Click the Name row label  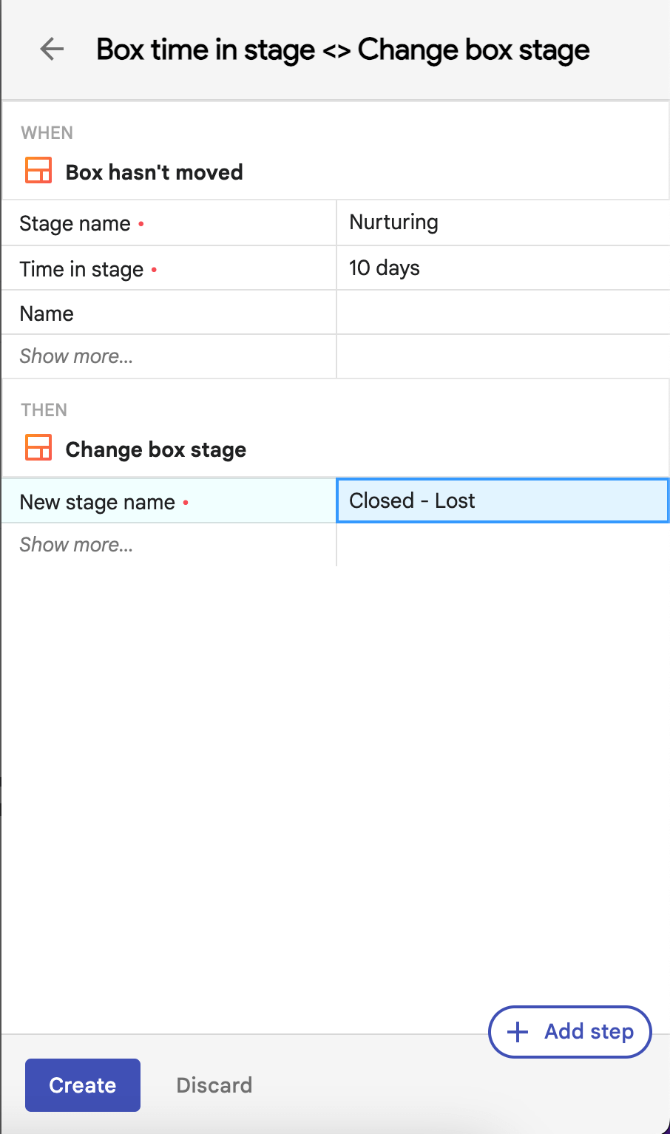click(x=47, y=313)
